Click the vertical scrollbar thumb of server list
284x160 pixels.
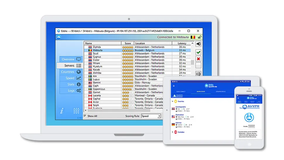[192, 62]
